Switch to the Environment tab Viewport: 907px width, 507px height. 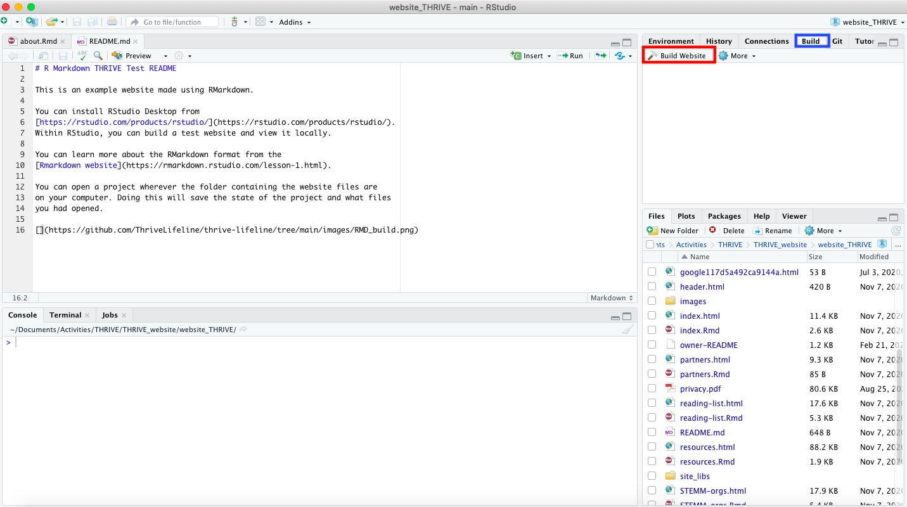point(671,41)
